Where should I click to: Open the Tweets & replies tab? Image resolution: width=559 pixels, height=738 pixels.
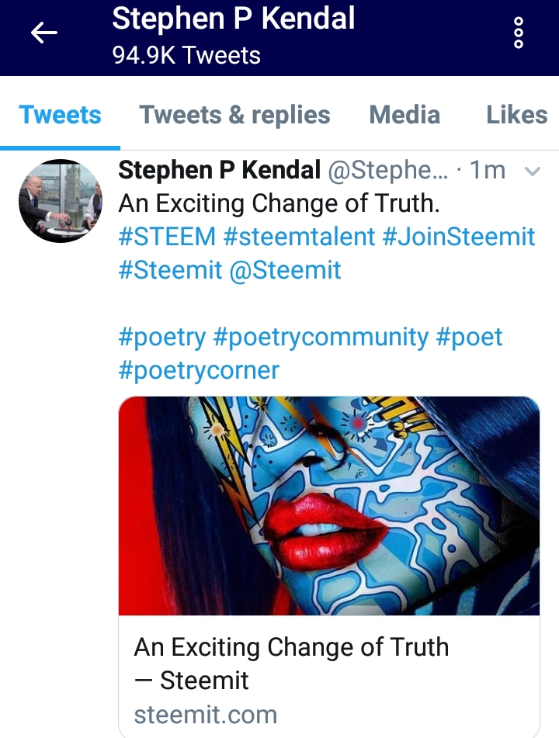point(234,116)
